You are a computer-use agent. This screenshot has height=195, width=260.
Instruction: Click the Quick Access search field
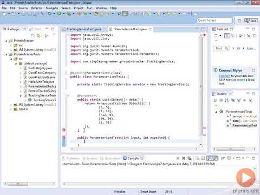[x=214, y=20]
